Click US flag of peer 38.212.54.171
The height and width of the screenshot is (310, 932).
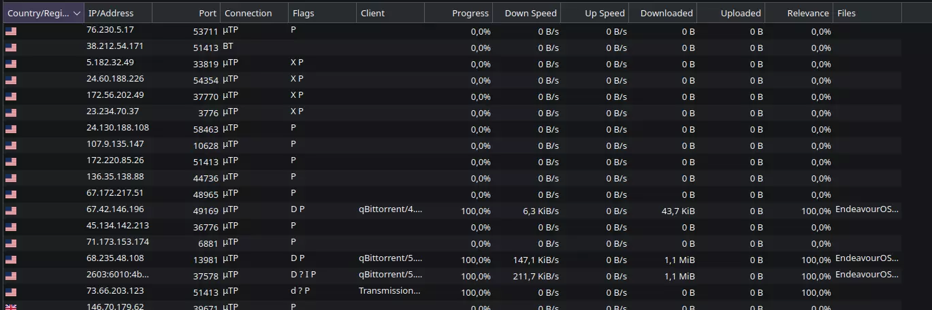tap(11, 48)
